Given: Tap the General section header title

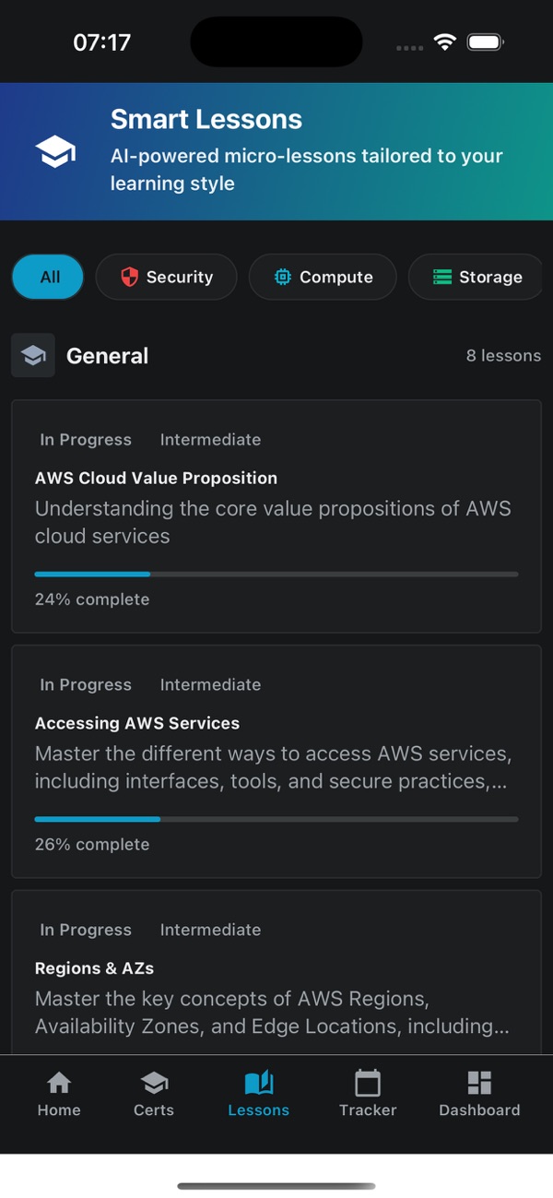Looking at the screenshot, I should (x=107, y=355).
